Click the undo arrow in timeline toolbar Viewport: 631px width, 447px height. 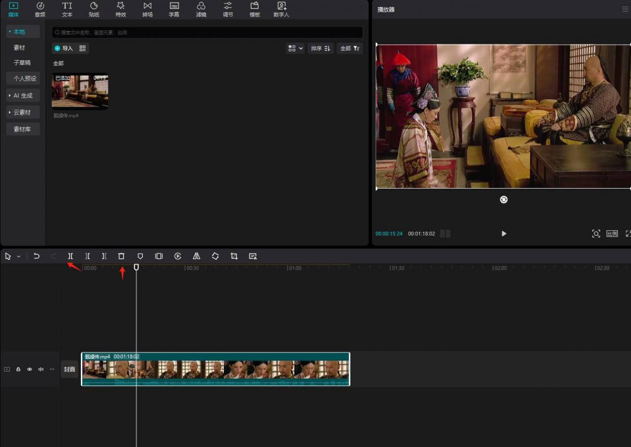point(36,256)
